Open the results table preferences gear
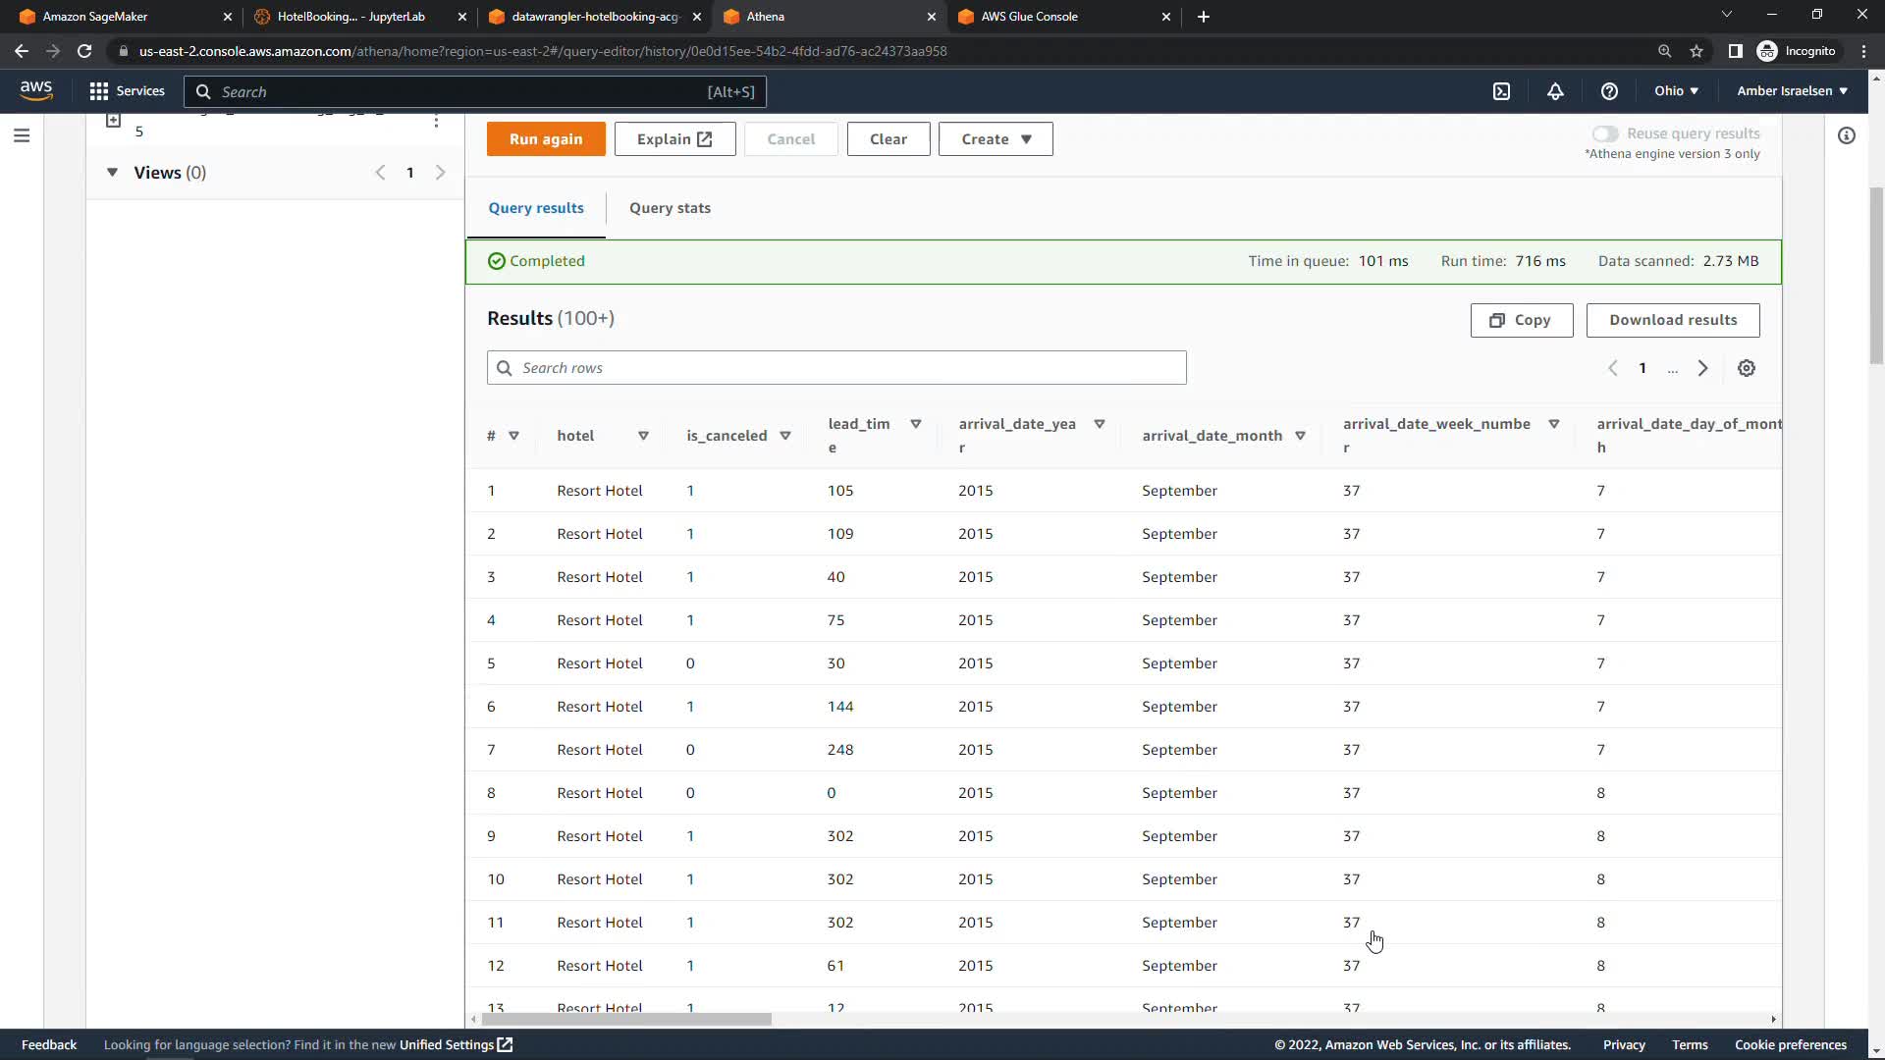Screen dimensions: 1885x1060 [x=1747, y=368]
